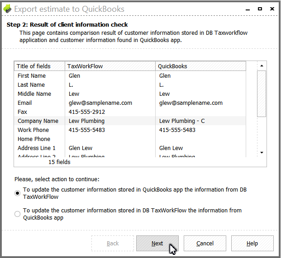Select the Last Name row
The height and width of the screenshot is (258, 281).
click(130, 85)
